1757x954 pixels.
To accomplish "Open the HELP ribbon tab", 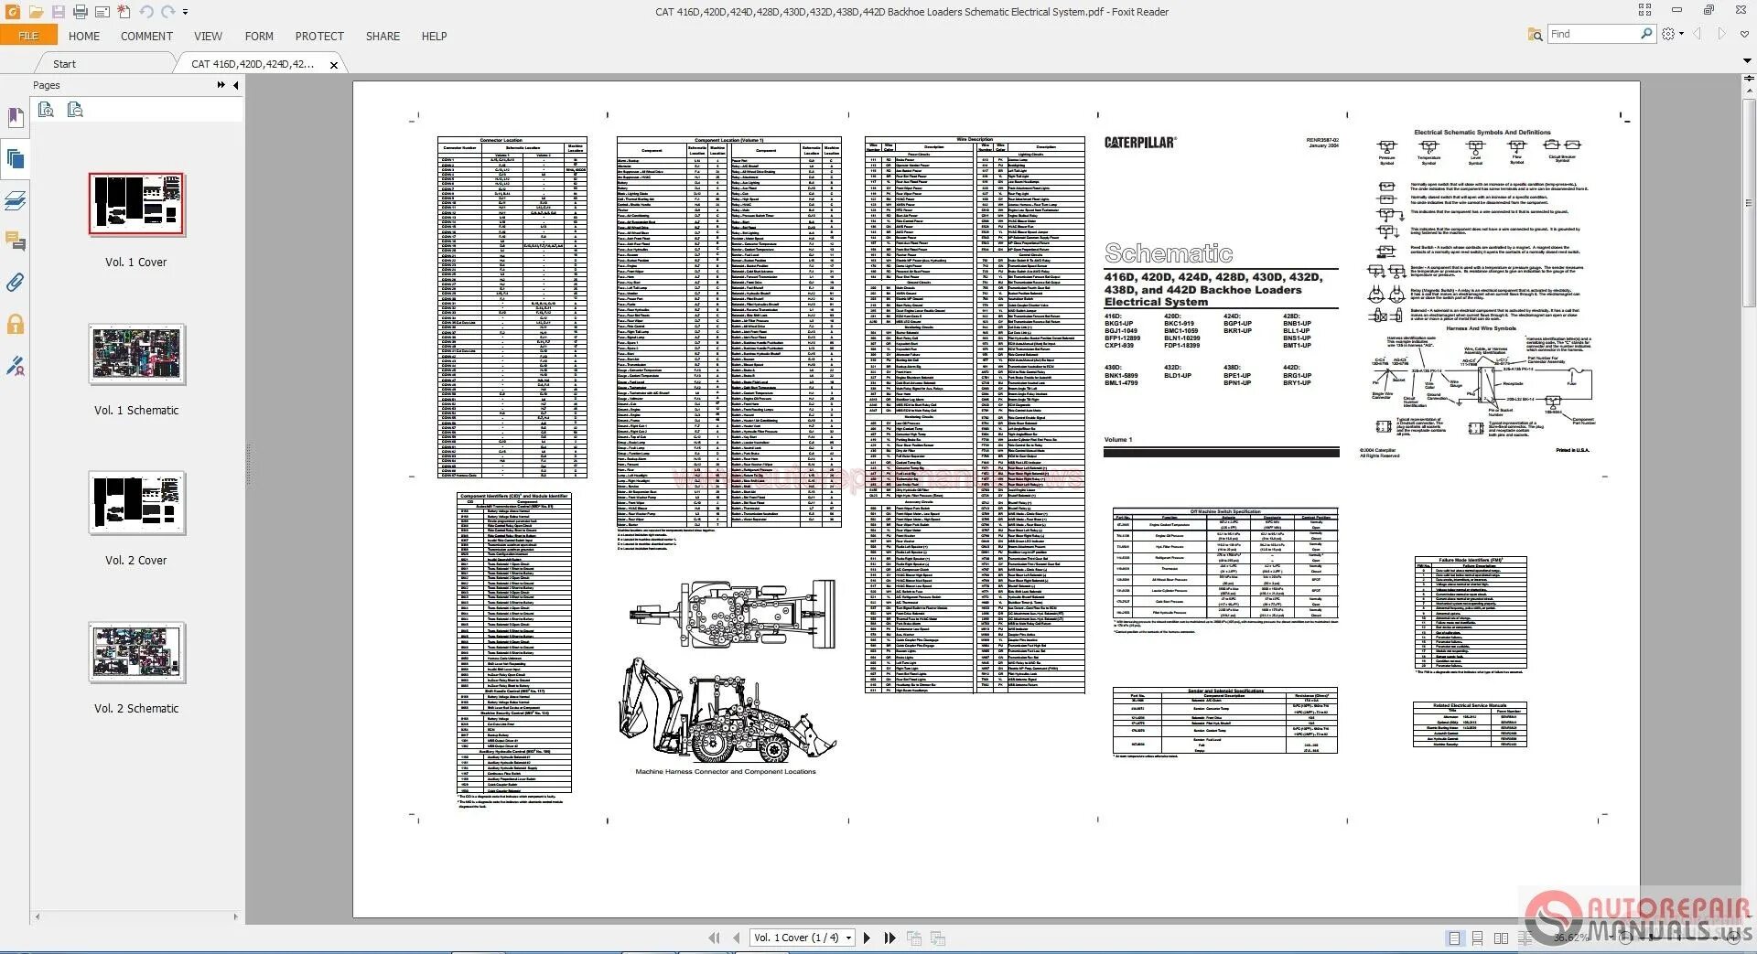I will [434, 36].
